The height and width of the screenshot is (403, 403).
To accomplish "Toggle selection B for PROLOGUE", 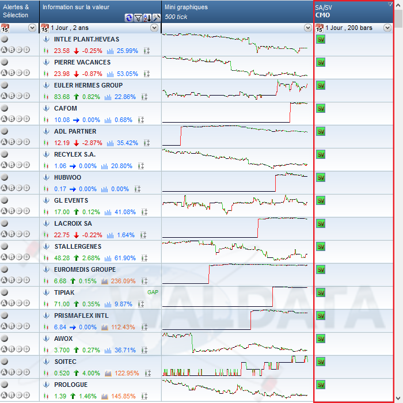I will [x=12, y=395].
